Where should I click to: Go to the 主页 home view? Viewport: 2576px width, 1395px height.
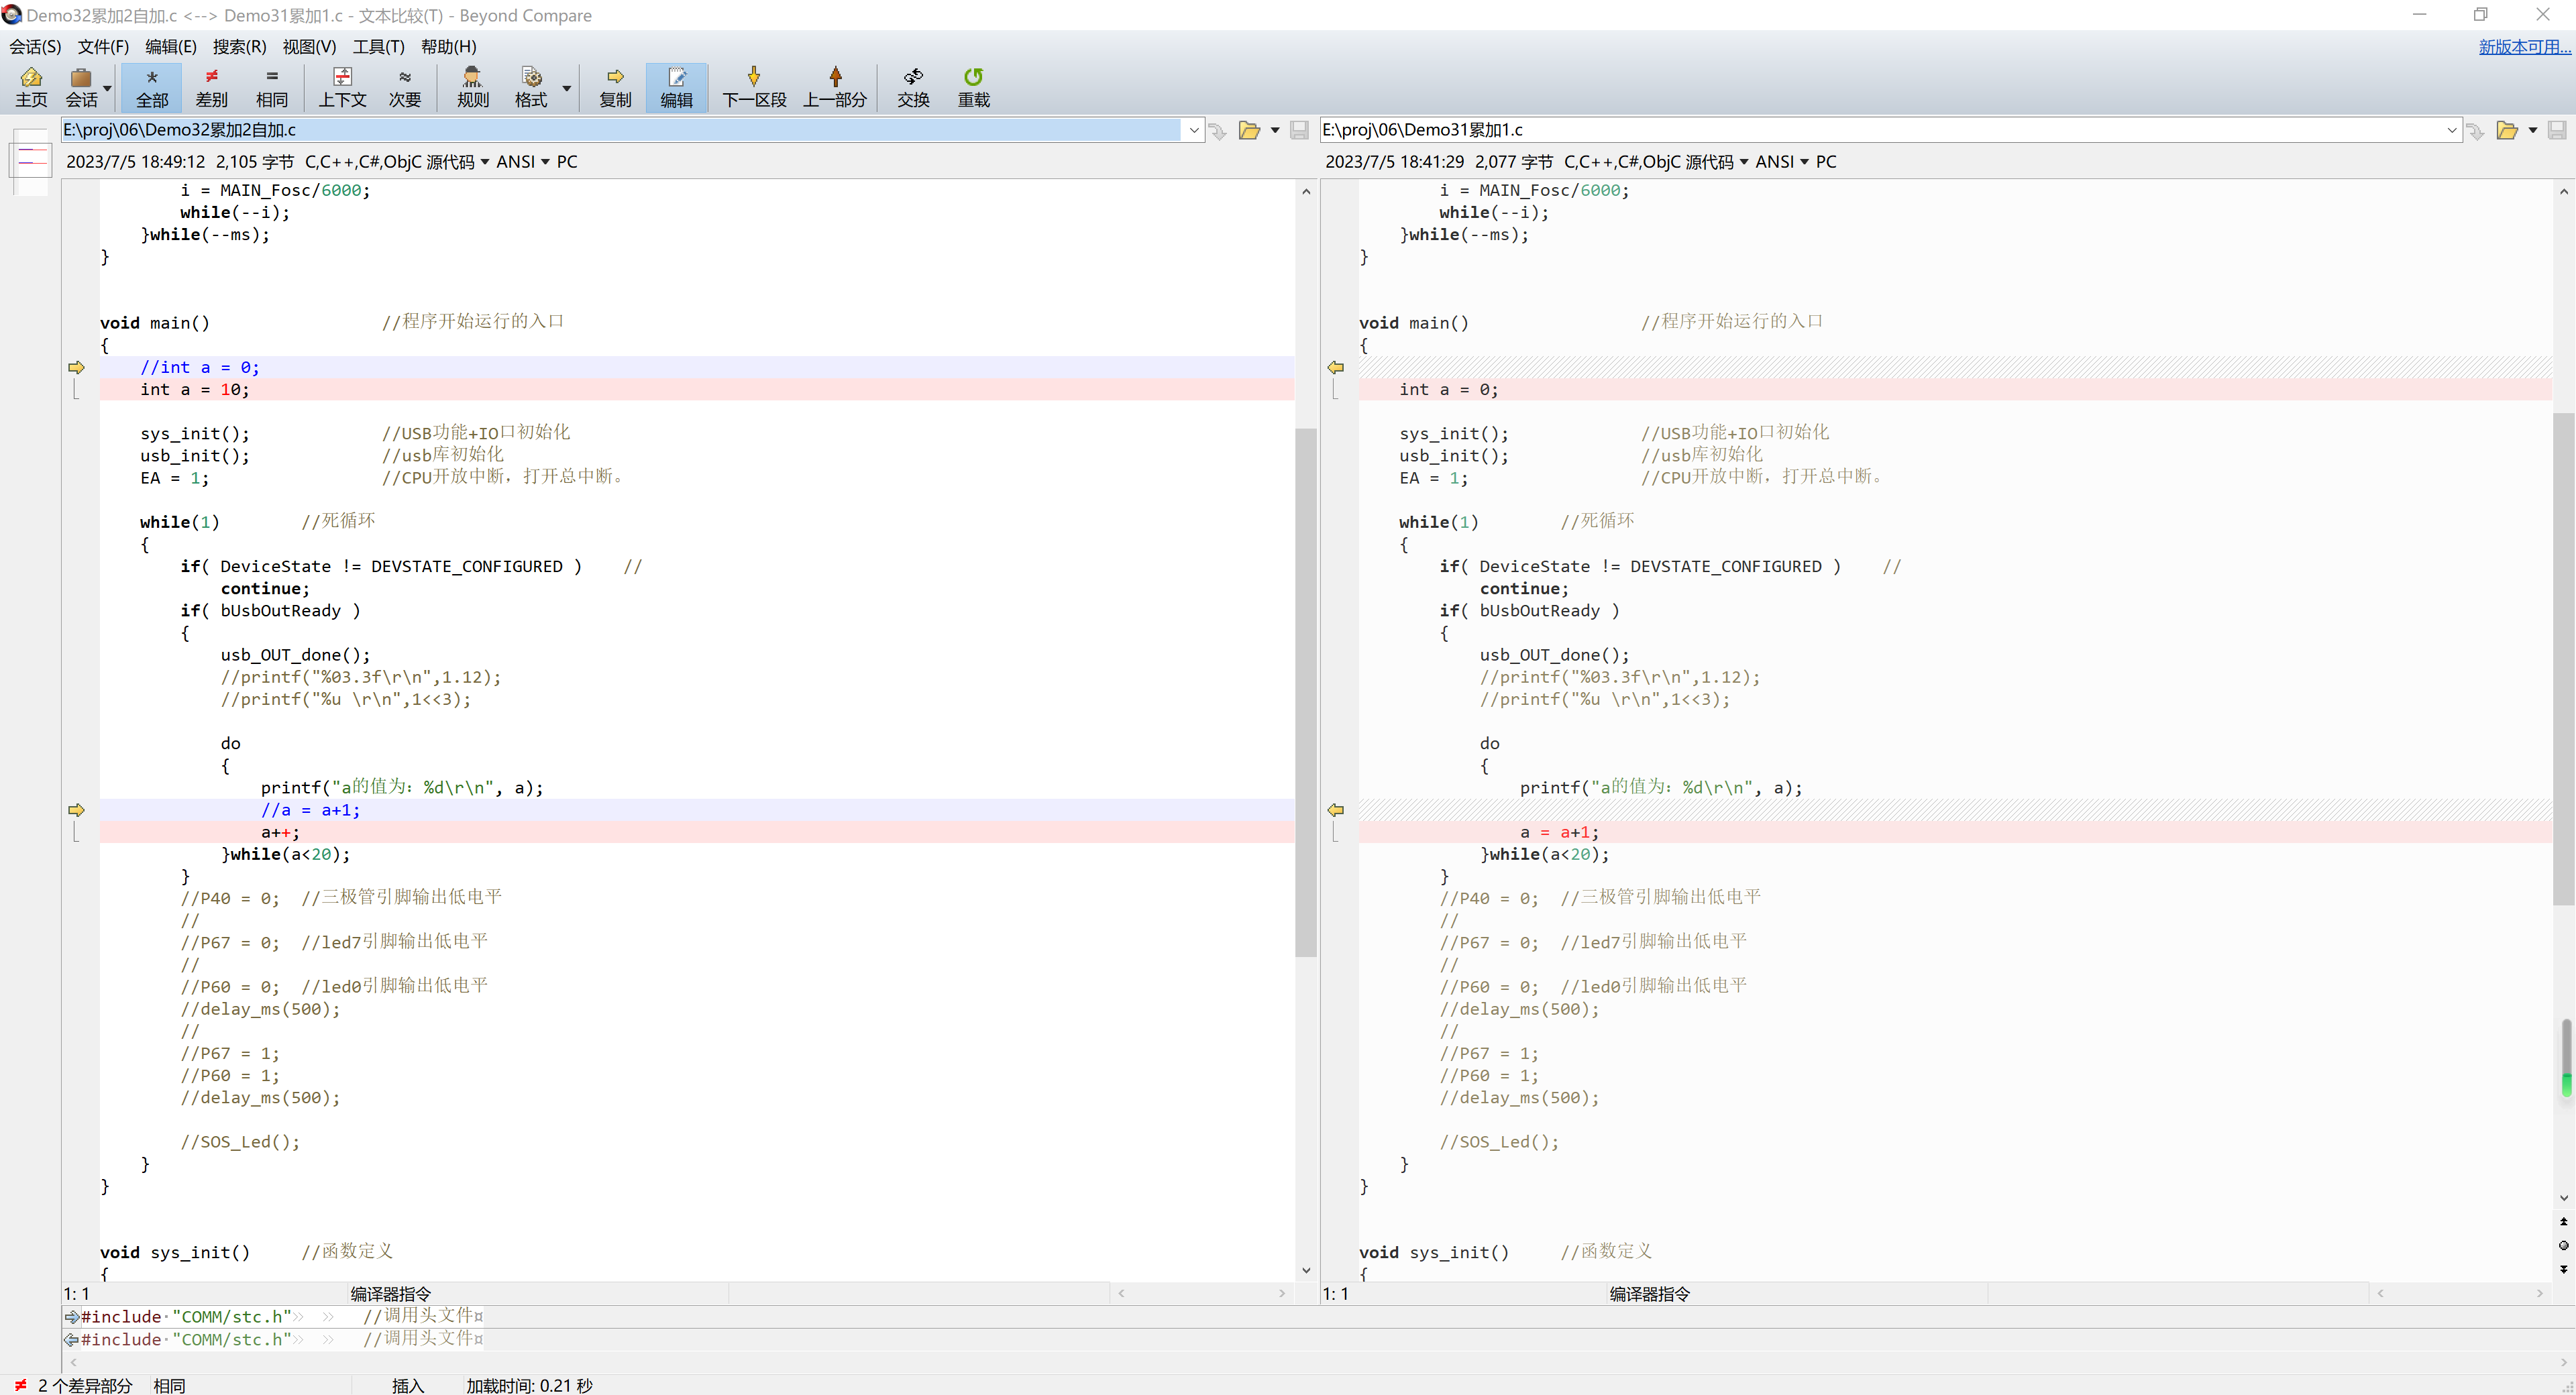tap(31, 88)
